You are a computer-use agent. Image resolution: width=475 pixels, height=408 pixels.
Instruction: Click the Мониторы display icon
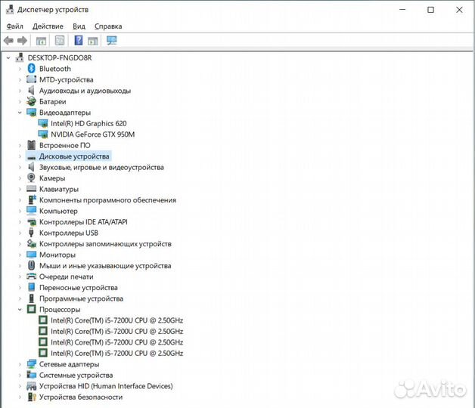coord(31,254)
